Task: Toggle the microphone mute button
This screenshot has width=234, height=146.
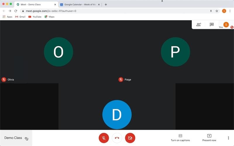Action: point(104,138)
